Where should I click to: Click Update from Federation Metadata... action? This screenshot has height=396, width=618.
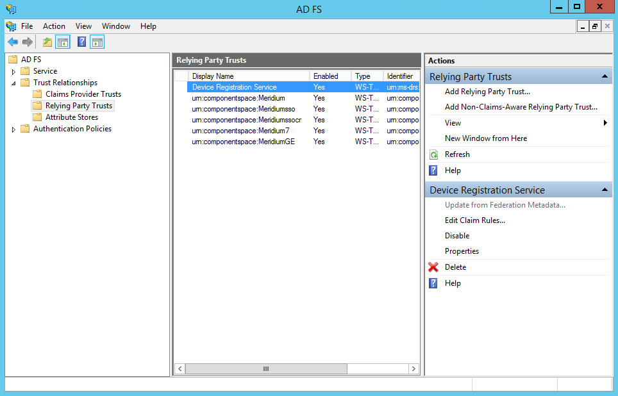click(505, 205)
